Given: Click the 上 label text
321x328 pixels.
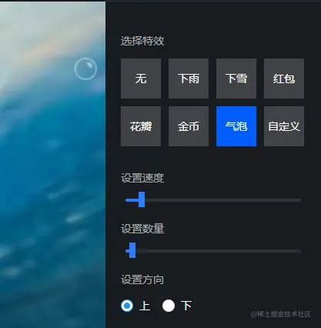Looking at the screenshot, I should (x=145, y=306).
